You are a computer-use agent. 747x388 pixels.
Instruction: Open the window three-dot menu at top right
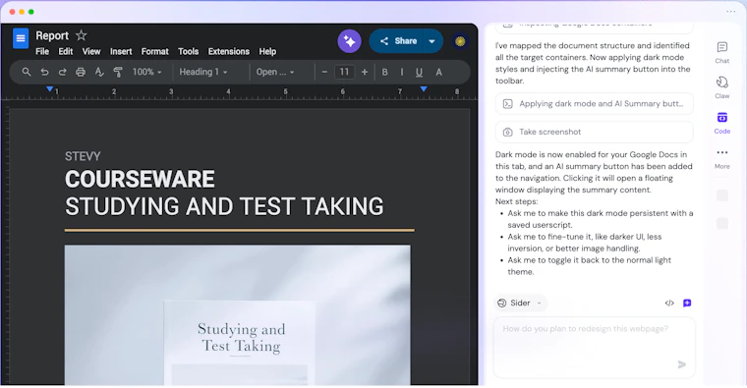pos(731,12)
